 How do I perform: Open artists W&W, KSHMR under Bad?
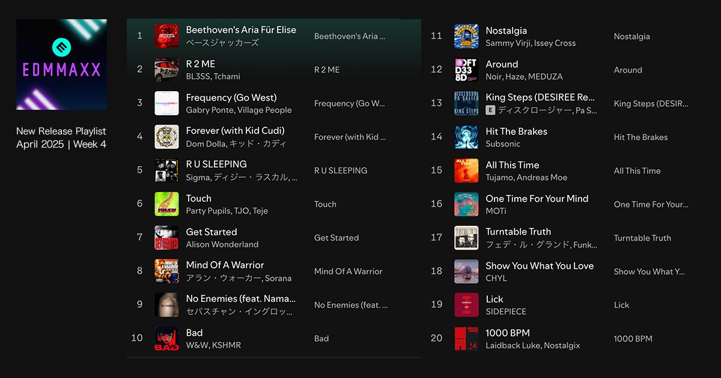pyautogui.click(x=213, y=345)
